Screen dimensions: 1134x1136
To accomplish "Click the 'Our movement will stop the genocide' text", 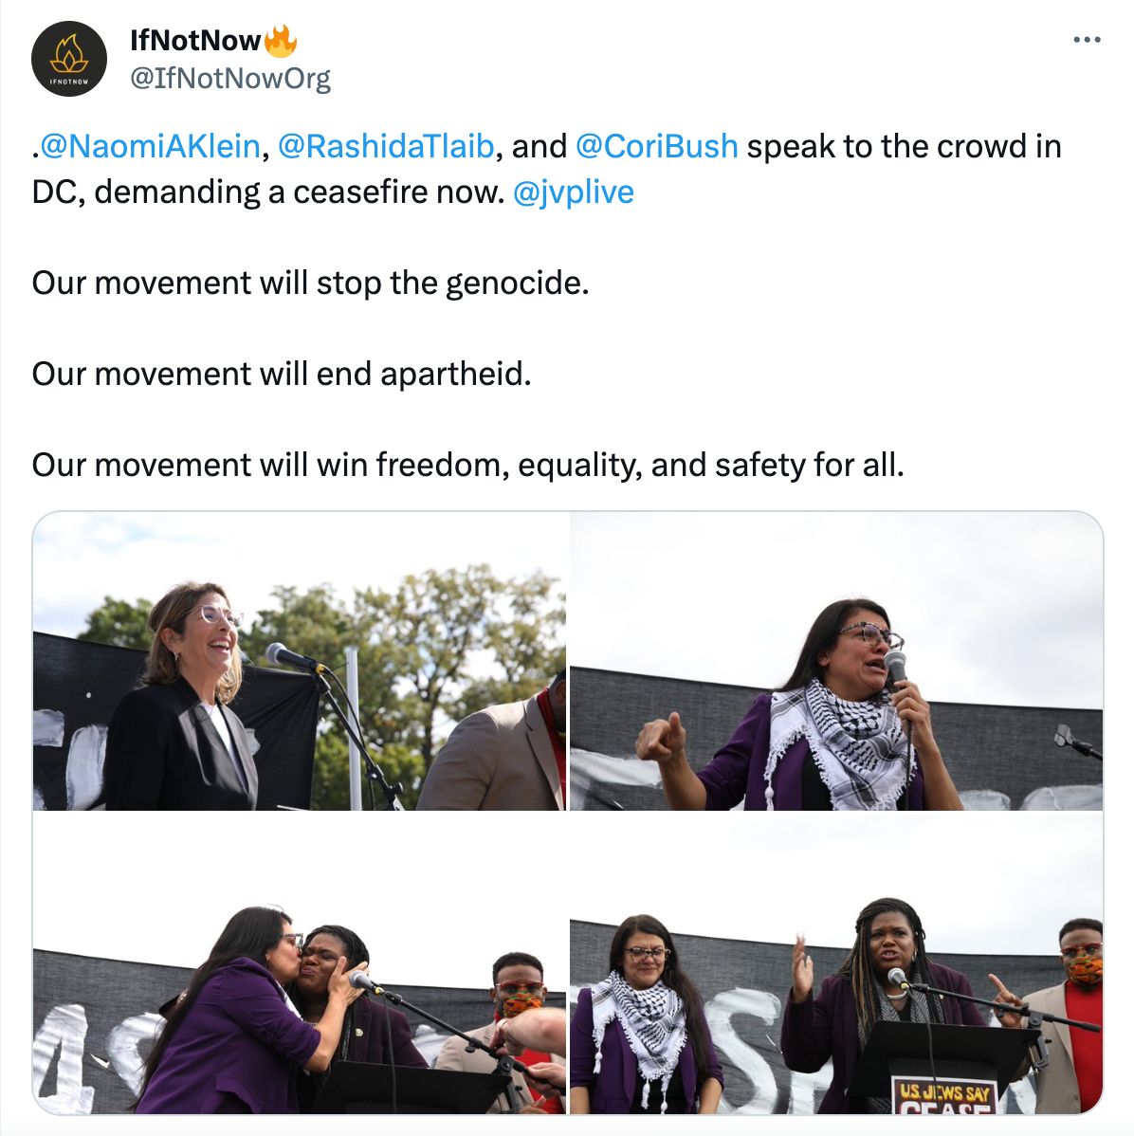I will (x=310, y=284).
